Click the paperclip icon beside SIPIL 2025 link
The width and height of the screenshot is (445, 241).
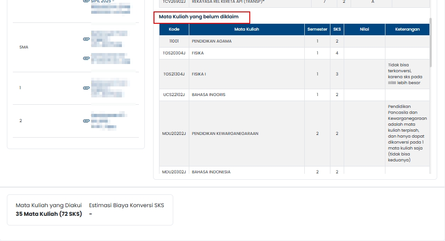click(x=86, y=1)
